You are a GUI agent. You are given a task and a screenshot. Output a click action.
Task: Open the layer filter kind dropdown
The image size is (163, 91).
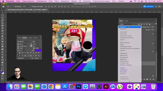(126, 24)
